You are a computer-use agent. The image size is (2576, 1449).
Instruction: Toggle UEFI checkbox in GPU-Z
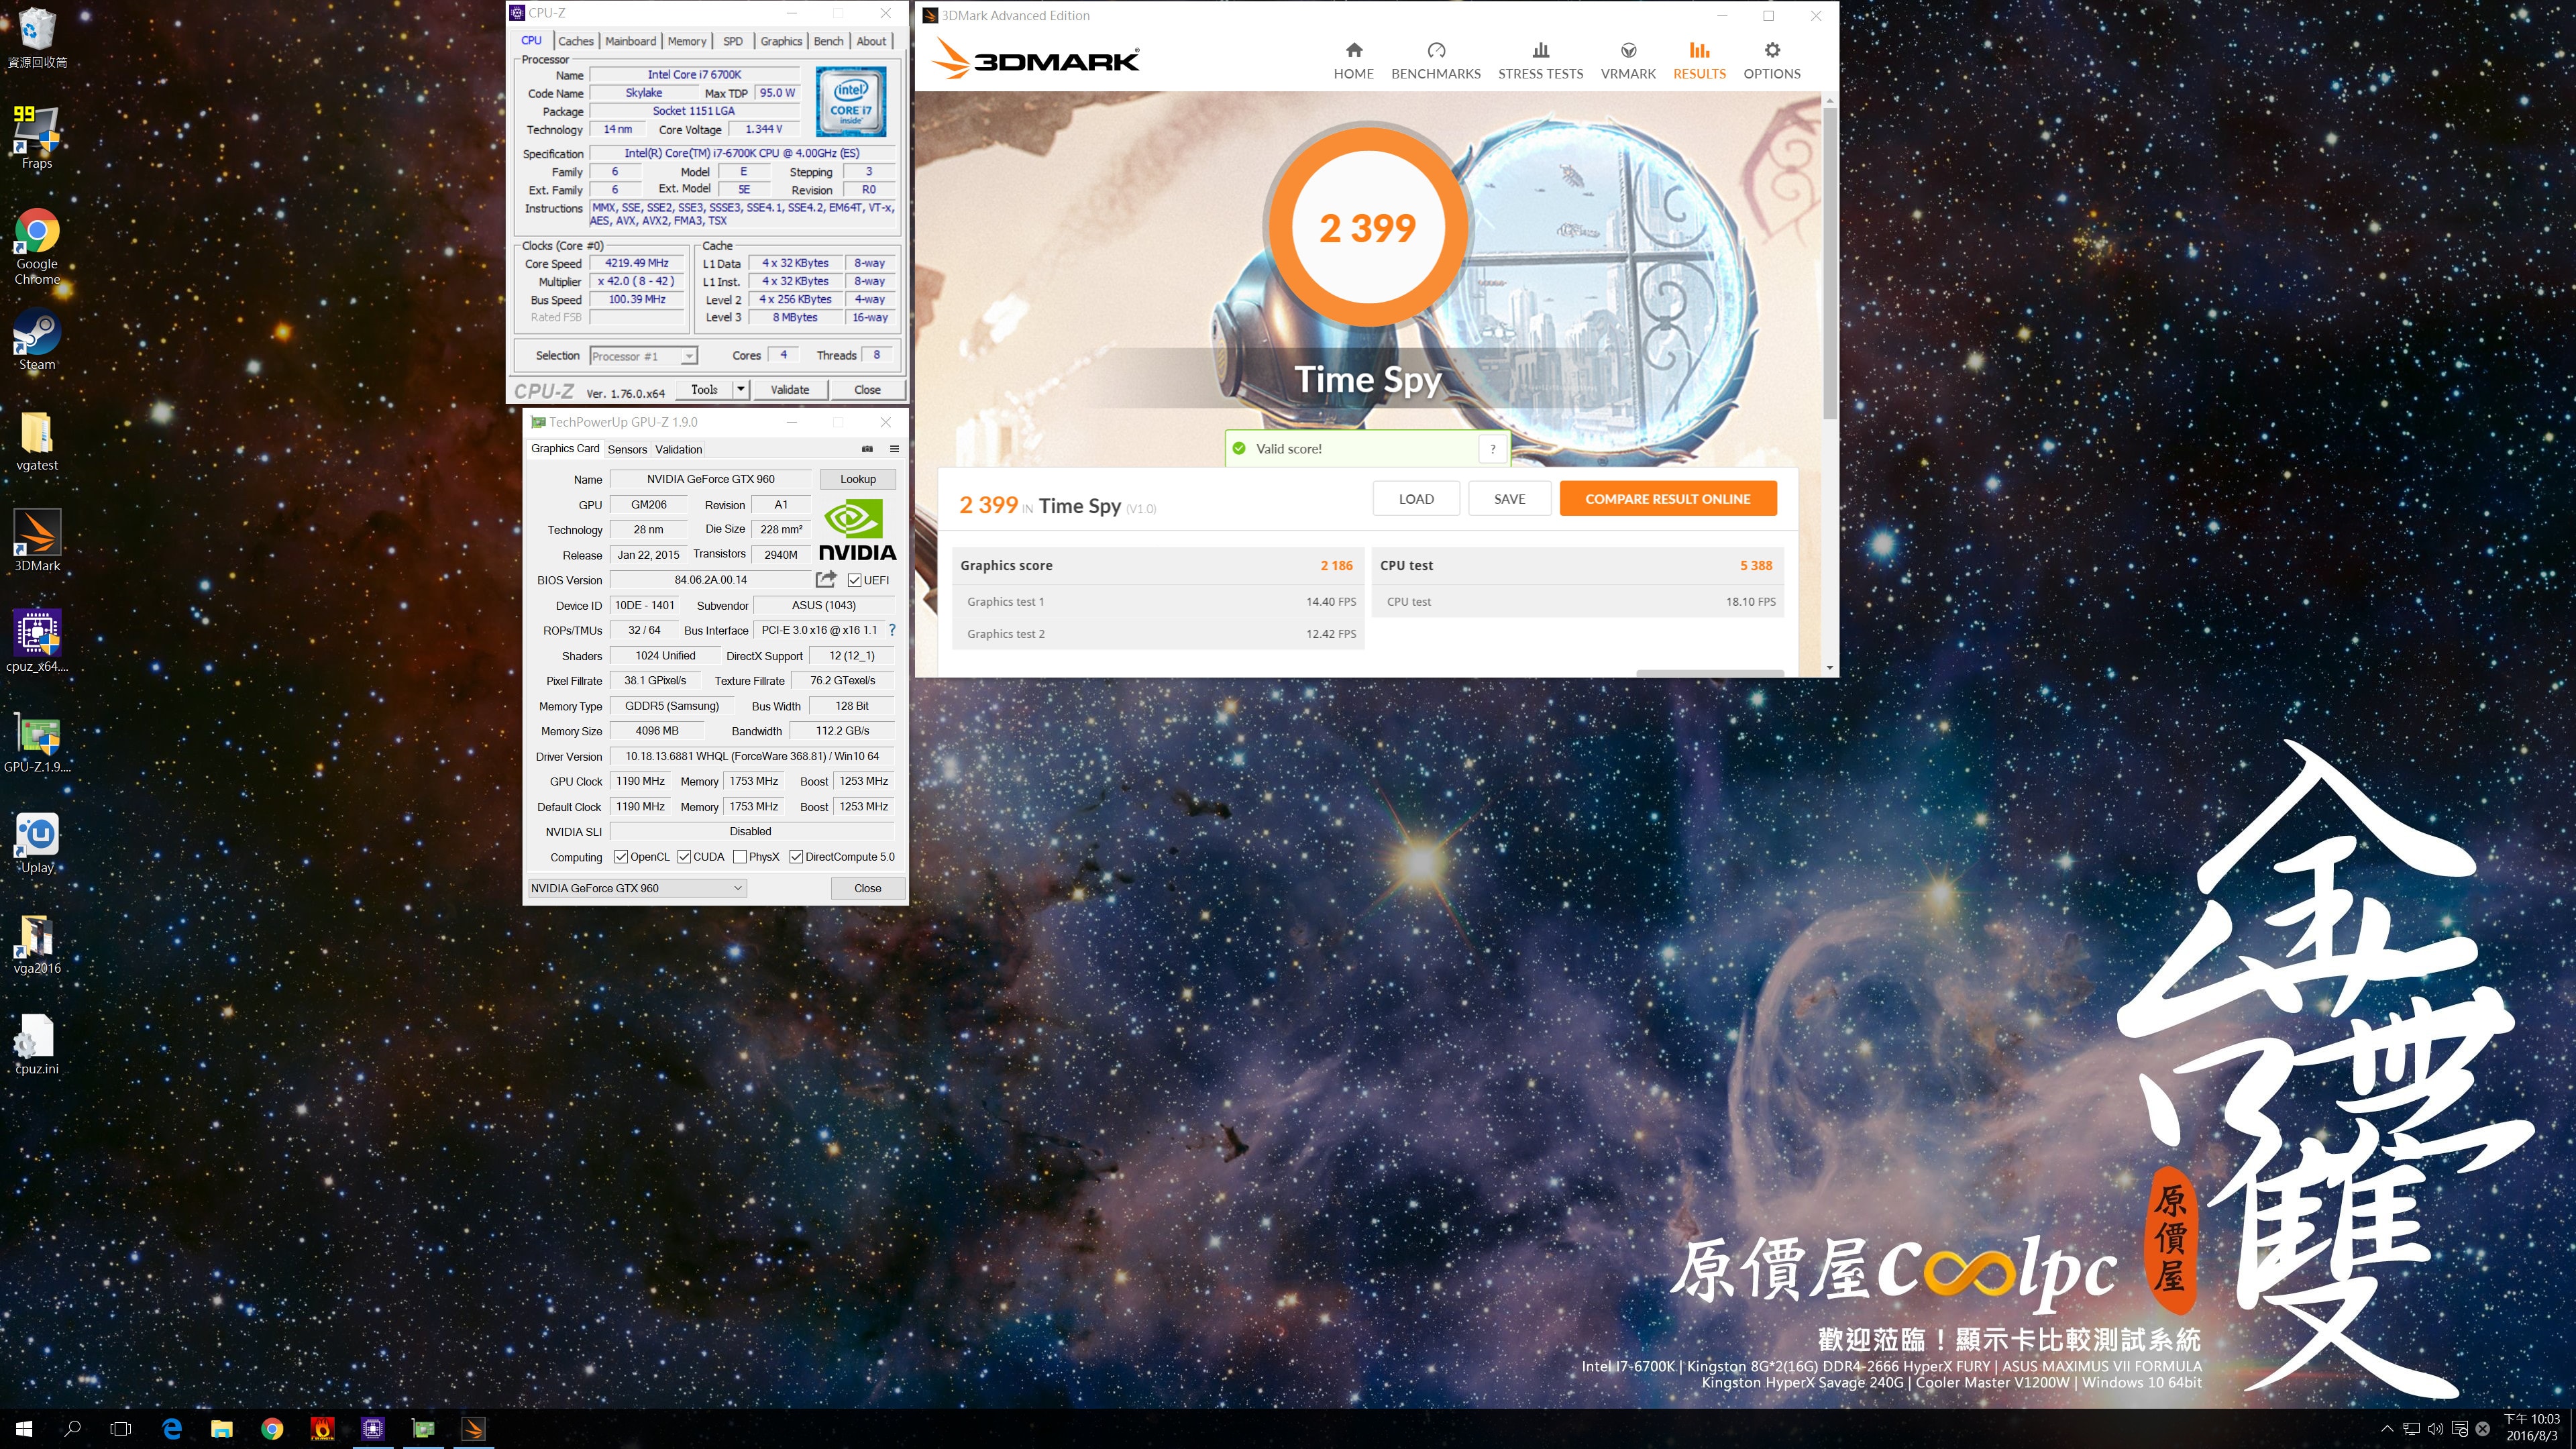point(854,580)
